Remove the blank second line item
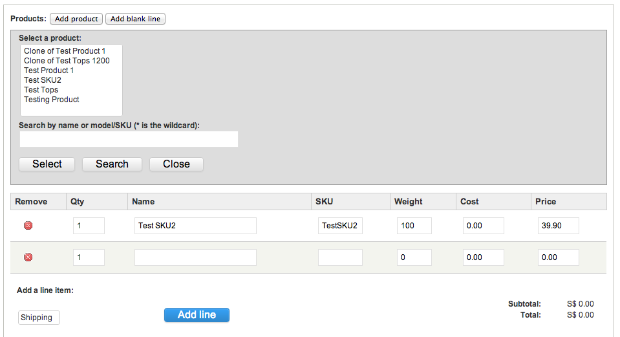620x337 pixels. pyautogui.click(x=28, y=257)
